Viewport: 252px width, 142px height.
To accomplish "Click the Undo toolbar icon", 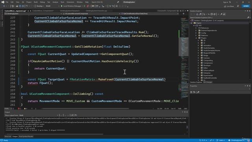I will [27, 6].
